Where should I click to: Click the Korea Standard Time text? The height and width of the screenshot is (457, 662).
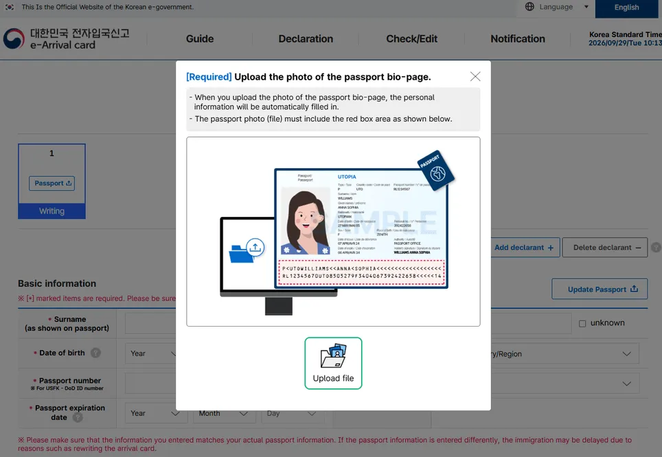pyautogui.click(x=626, y=34)
